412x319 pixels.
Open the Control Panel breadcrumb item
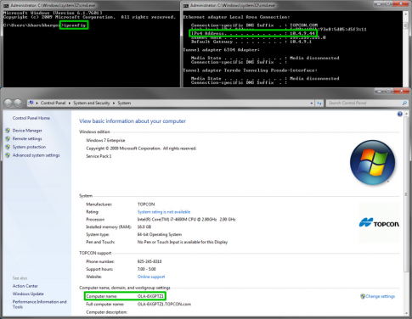(53, 103)
